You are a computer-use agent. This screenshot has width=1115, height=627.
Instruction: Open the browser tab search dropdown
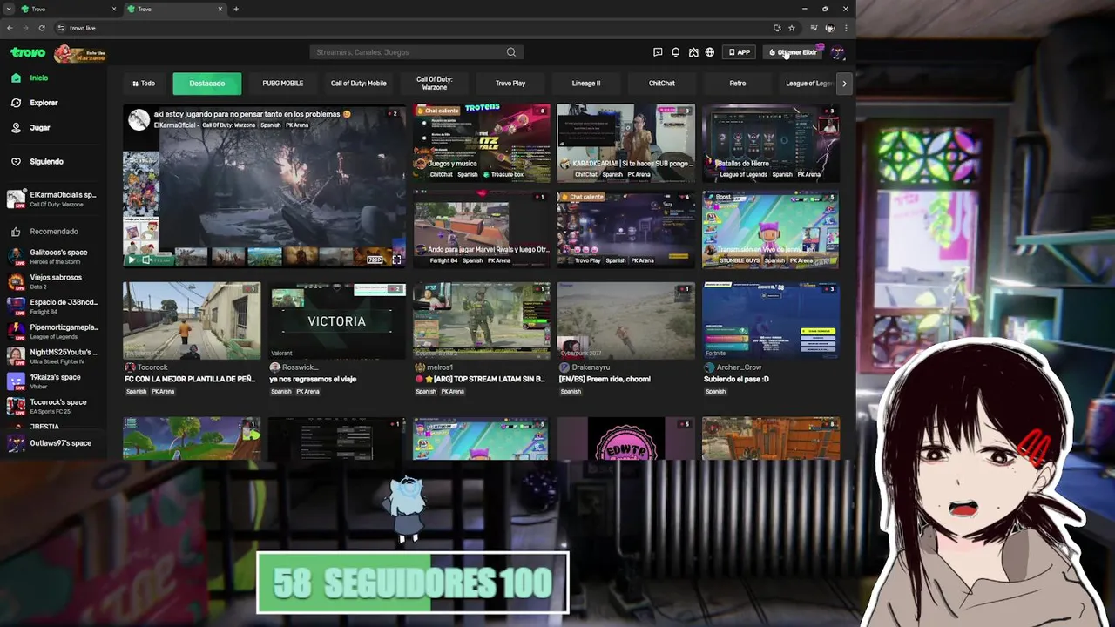click(9, 9)
